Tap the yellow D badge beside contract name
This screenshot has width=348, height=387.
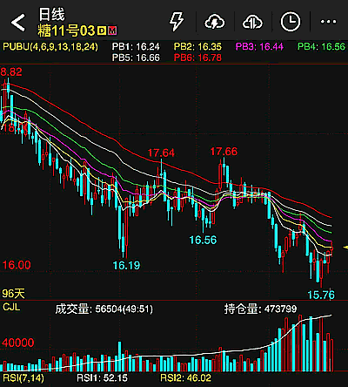point(102,31)
